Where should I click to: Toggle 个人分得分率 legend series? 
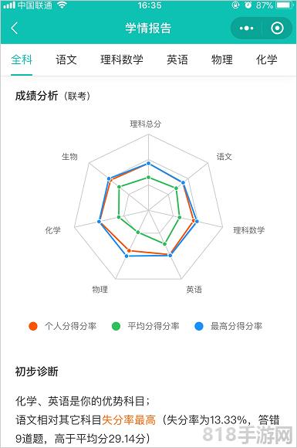coord(62,326)
